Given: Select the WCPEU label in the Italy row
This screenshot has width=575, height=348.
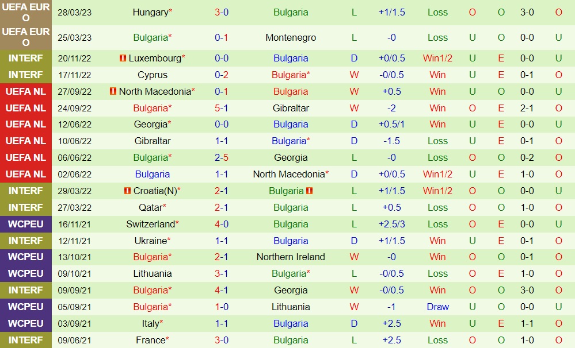Looking at the screenshot, I should tap(26, 323).
